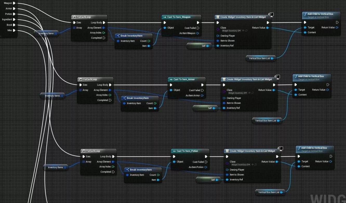Click Item to Shown pin in Create Widget node after Cast To Item_Weapon
346x203 pixels.
tap(218, 41)
